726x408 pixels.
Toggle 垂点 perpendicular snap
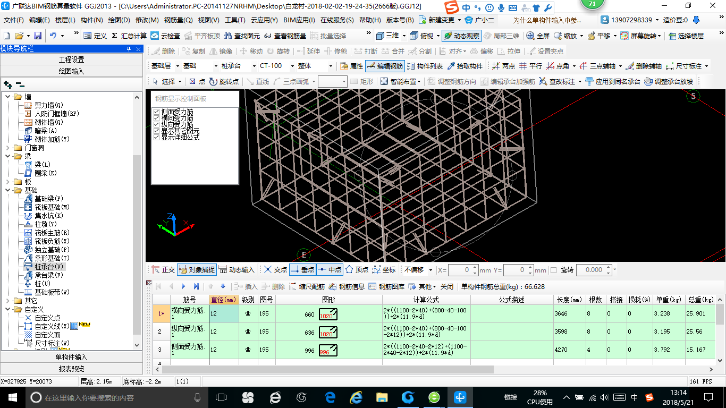tap(302, 270)
